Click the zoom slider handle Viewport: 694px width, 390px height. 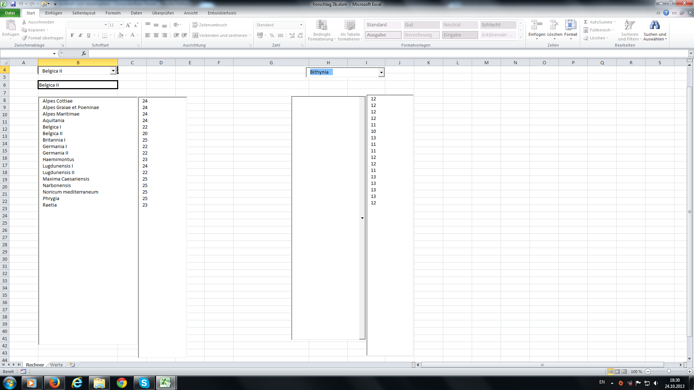pos(669,372)
